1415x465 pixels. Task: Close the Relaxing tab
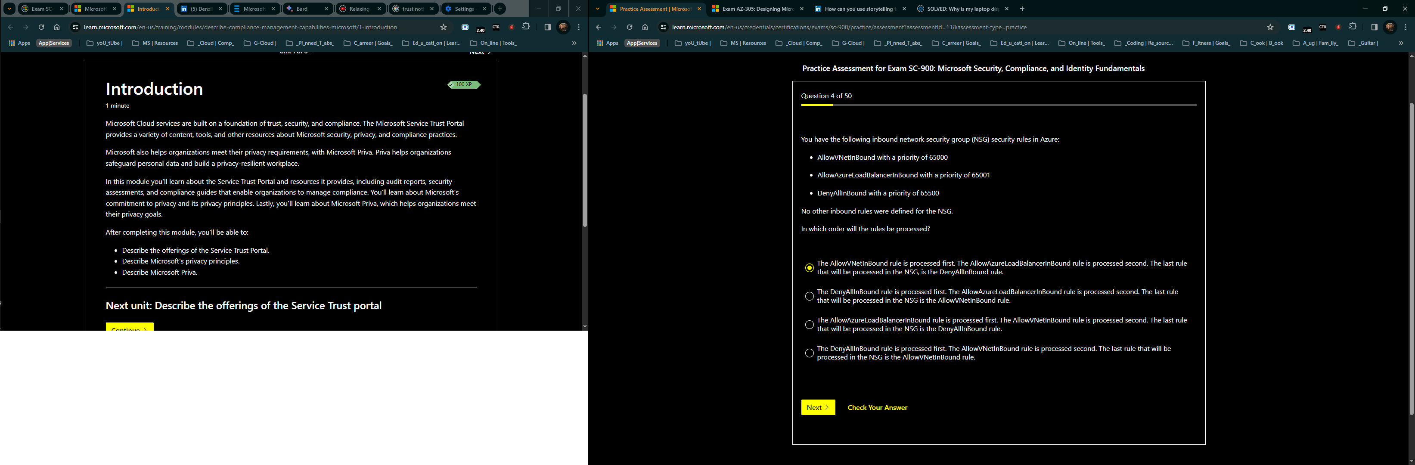click(x=379, y=9)
